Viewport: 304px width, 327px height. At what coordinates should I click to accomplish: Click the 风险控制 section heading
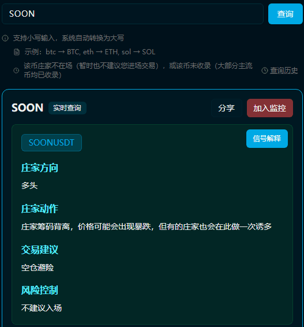pyautogui.click(x=40, y=290)
